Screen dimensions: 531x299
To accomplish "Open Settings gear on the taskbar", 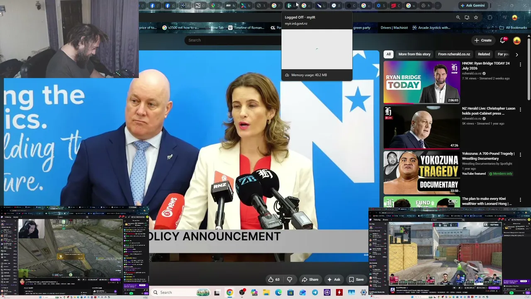I will tap(363, 293).
